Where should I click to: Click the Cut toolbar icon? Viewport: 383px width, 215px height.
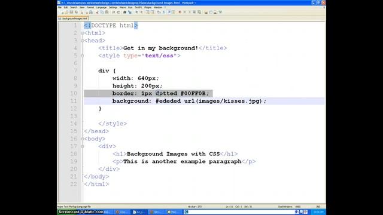coord(97,12)
